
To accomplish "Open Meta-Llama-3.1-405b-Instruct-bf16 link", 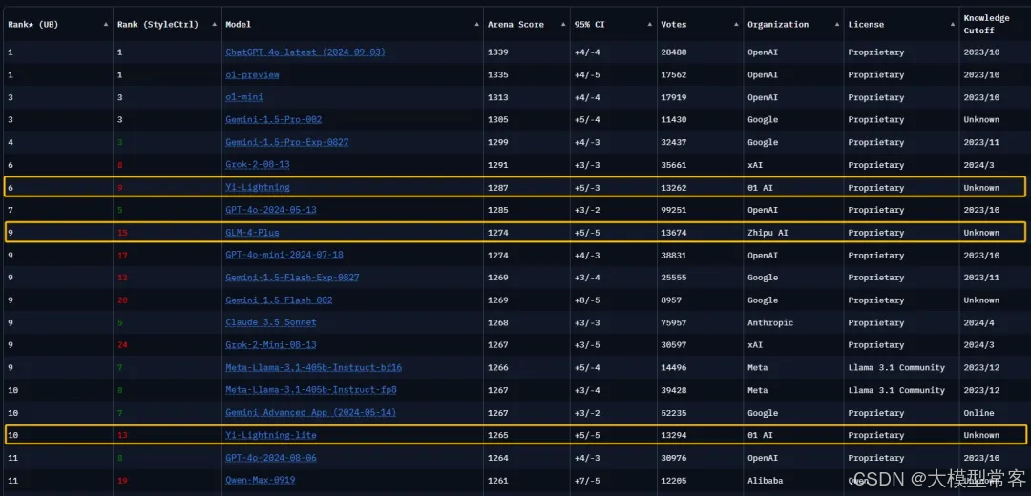I will [x=314, y=367].
